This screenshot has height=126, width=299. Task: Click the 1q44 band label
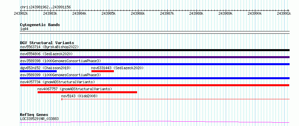24,29
